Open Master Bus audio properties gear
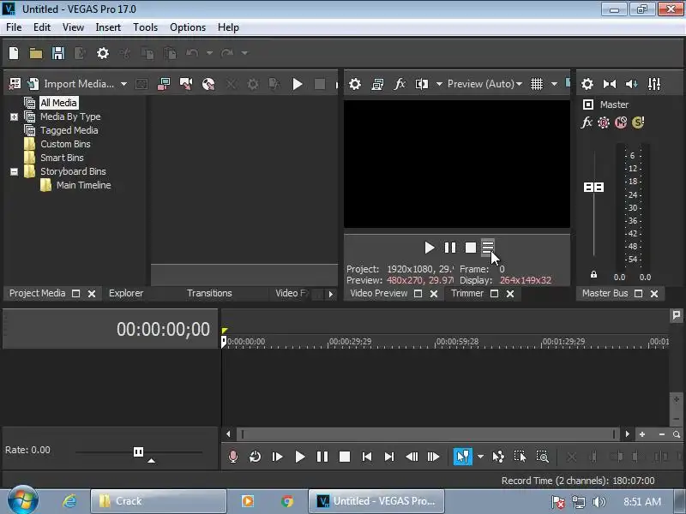Screen dimensions: 686x514 click(x=587, y=83)
